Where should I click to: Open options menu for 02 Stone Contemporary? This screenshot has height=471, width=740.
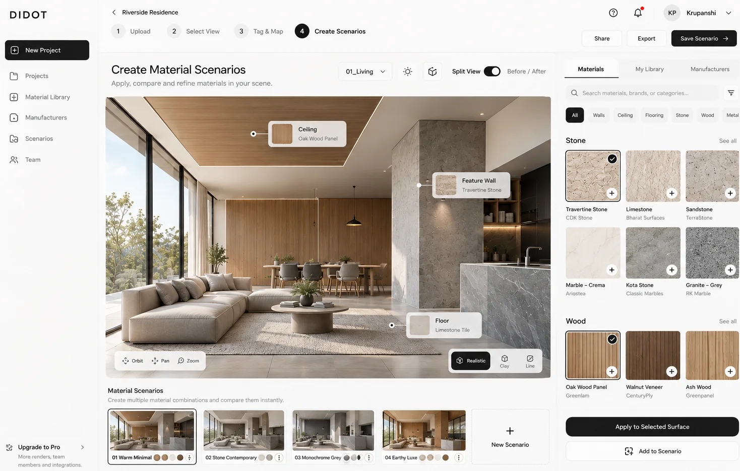[279, 458]
